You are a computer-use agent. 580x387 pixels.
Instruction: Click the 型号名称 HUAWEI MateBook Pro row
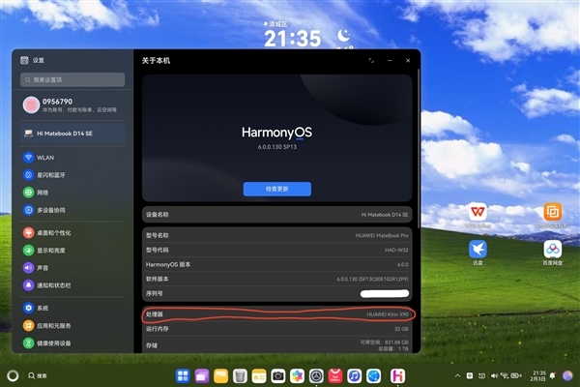(277, 235)
